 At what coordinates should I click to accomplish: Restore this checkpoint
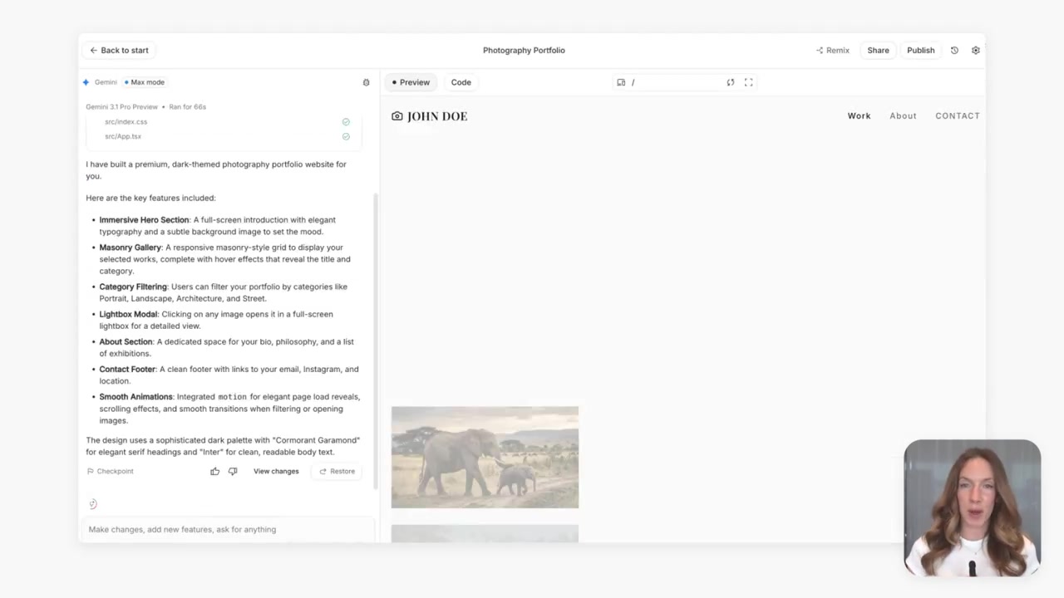click(337, 471)
